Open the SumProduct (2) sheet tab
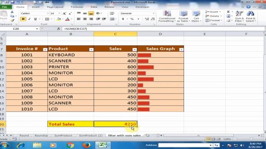266x149 pixels. 91,135
